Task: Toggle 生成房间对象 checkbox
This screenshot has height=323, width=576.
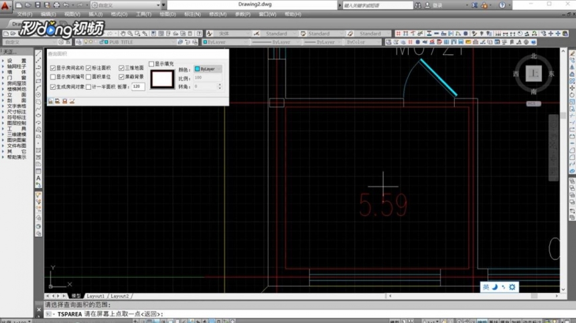Action: [x=53, y=87]
